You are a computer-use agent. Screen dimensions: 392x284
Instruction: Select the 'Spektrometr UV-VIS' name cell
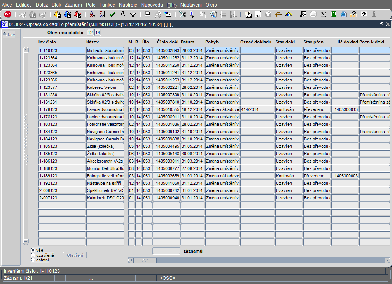[x=105, y=190]
